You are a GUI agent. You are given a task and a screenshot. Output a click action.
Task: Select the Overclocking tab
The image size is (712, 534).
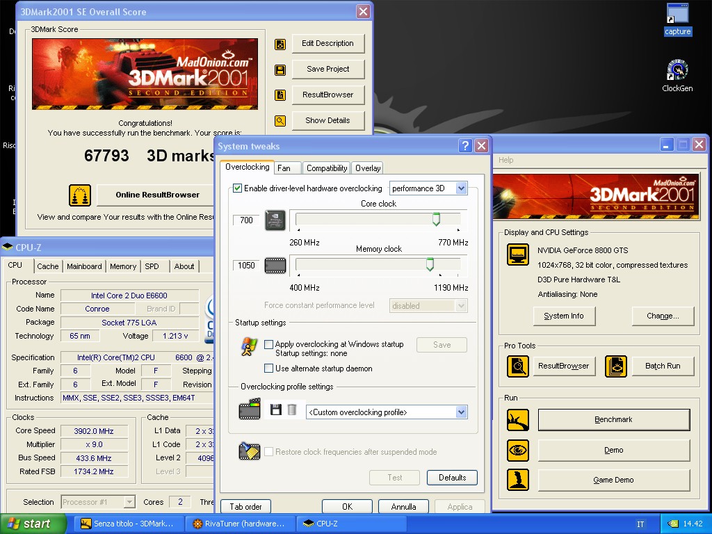pyautogui.click(x=247, y=167)
